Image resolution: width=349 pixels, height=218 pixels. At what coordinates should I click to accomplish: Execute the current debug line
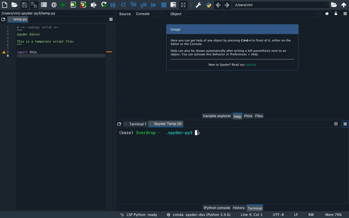[x=124, y=5]
